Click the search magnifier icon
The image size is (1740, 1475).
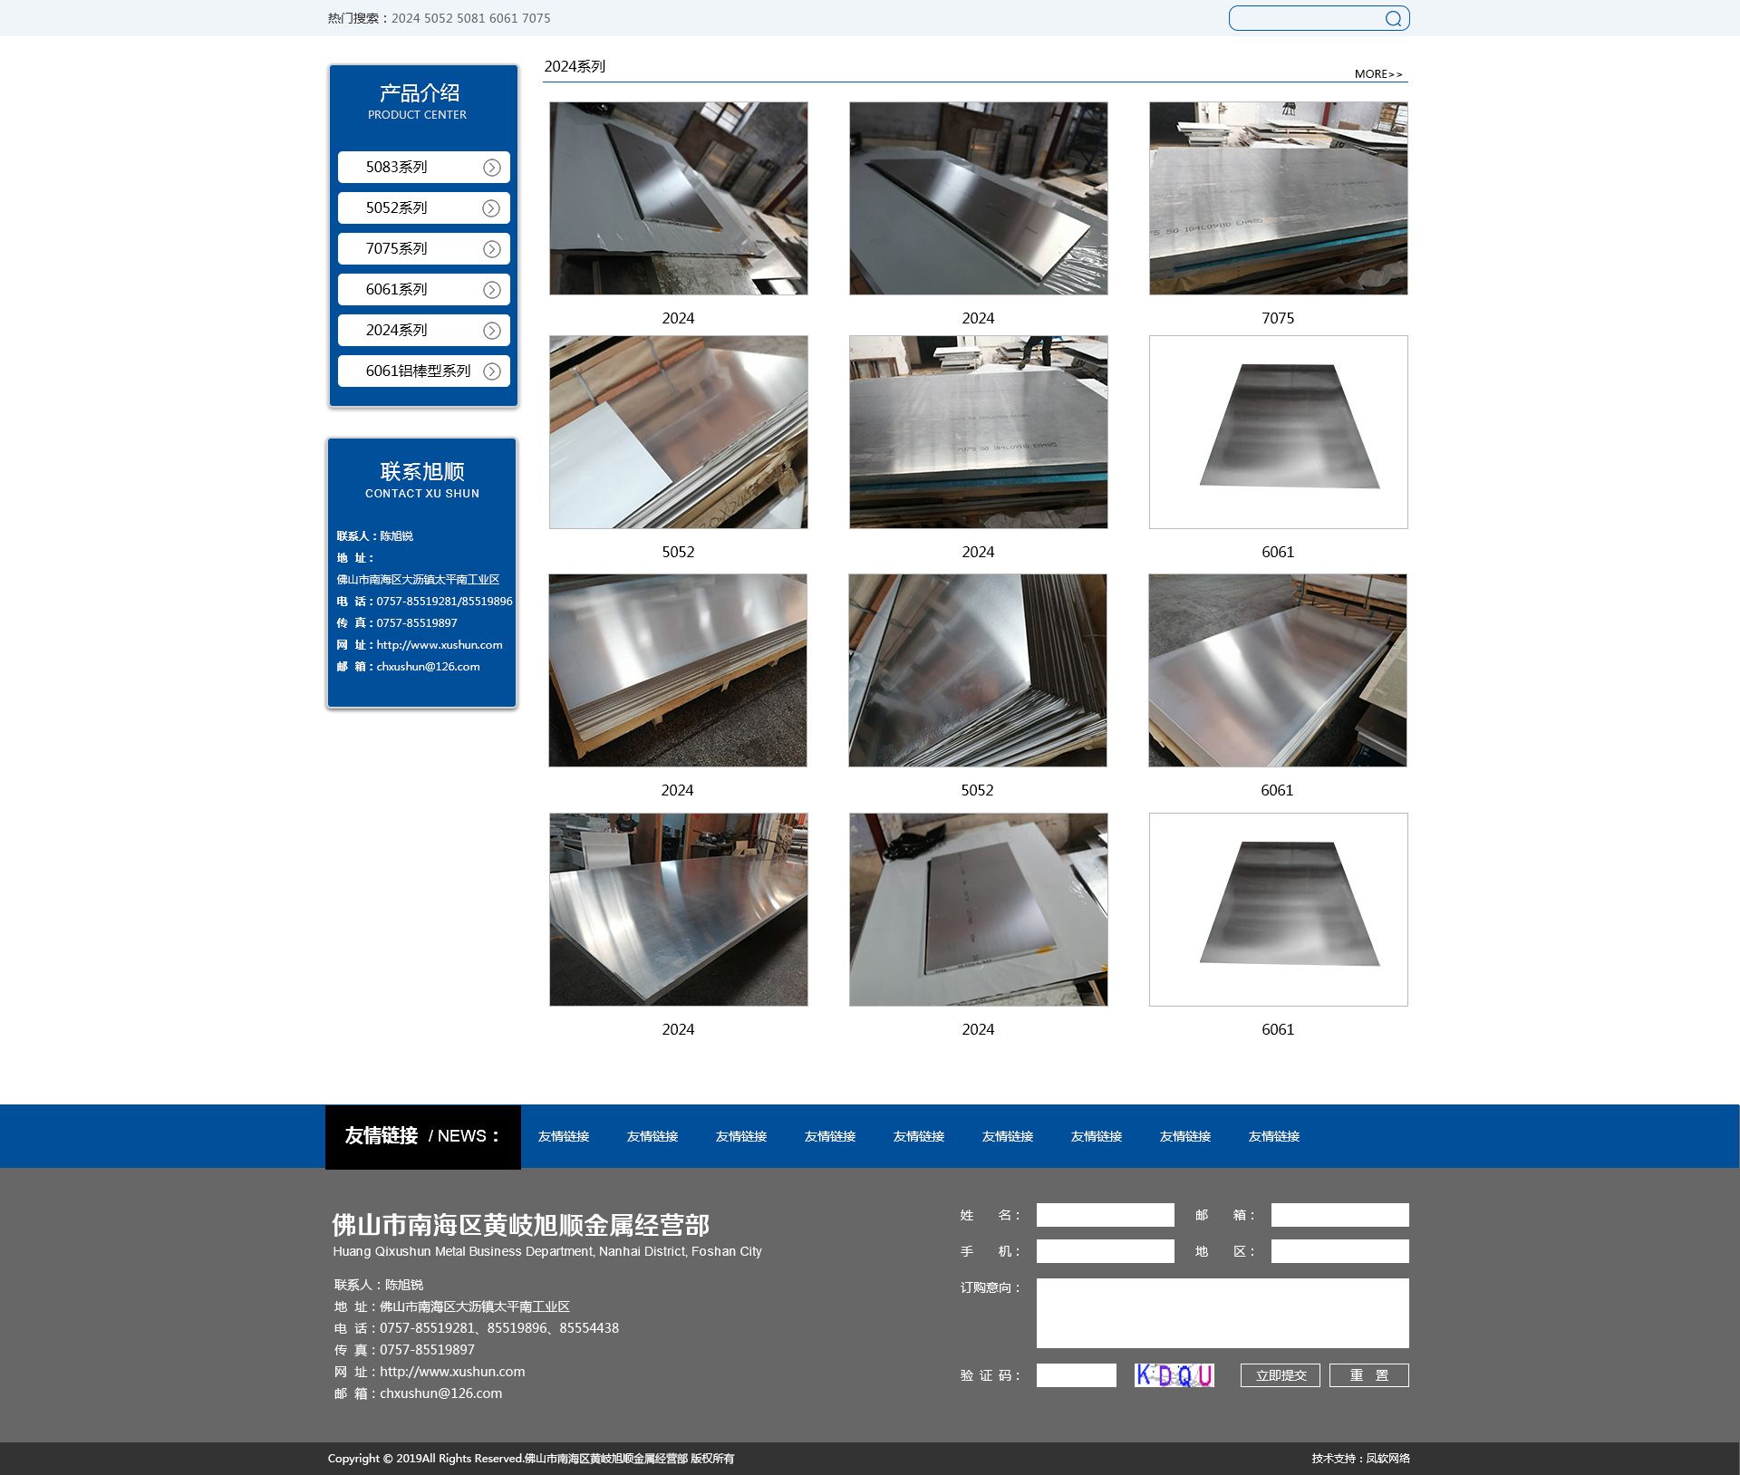coord(1393,18)
